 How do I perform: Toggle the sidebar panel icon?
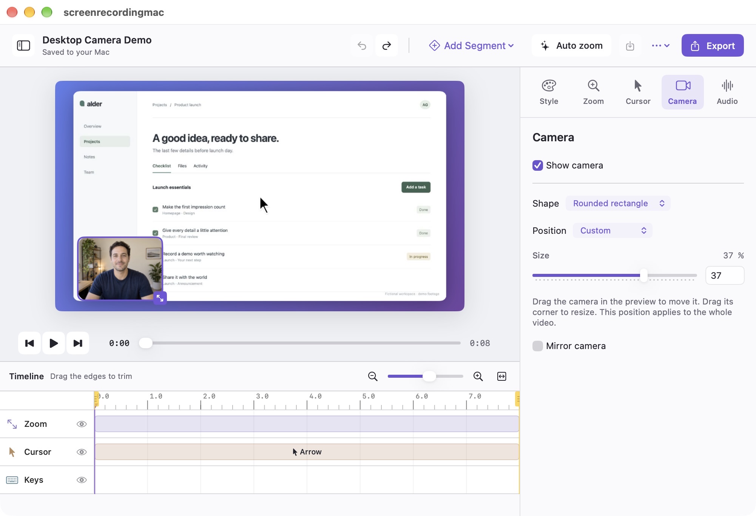(x=23, y=46)
